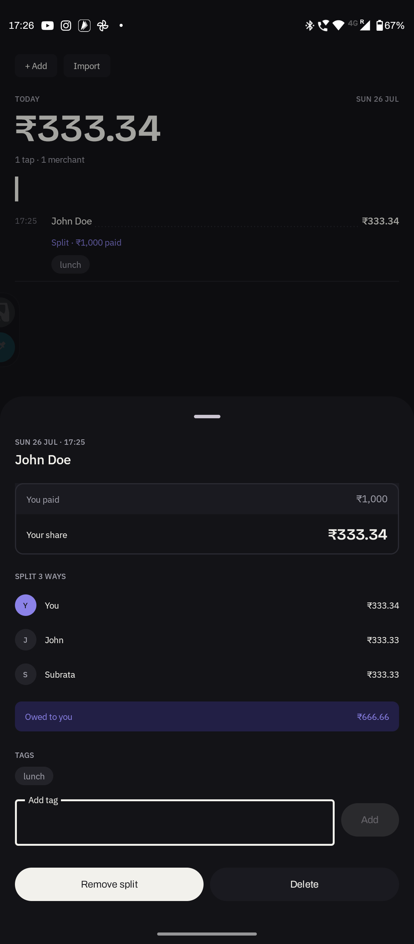Delete this John Doe transaction
414x944 pixels.
[x=304, y=884]
